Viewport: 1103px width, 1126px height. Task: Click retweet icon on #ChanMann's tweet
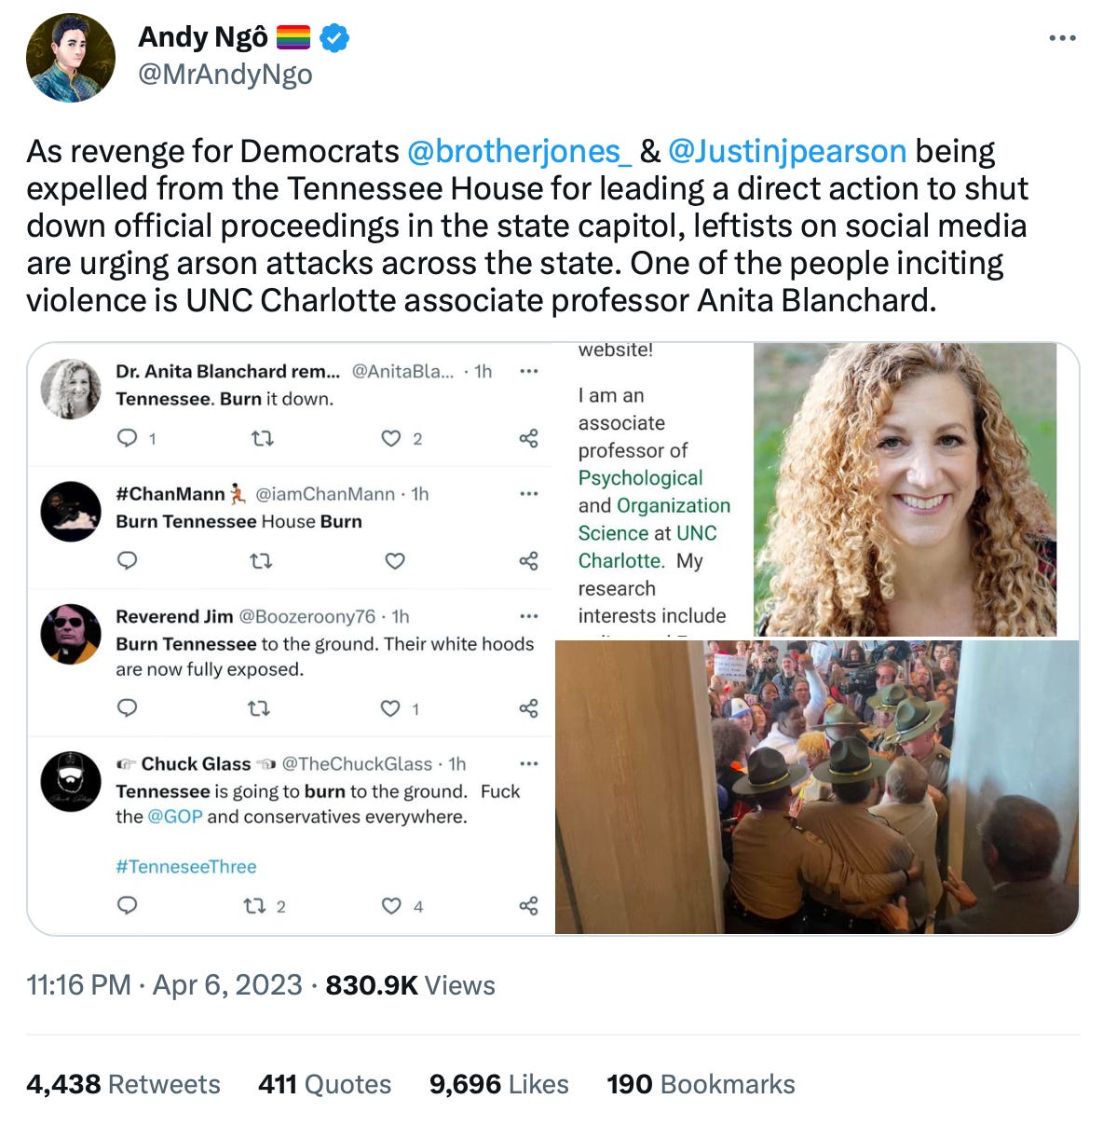pos(262,561)
